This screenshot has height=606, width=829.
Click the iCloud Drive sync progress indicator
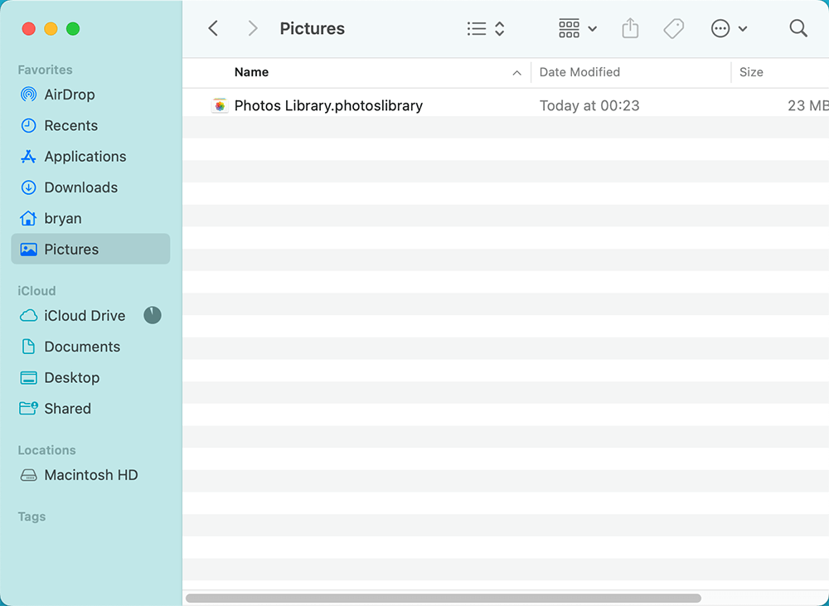(152, 315)
